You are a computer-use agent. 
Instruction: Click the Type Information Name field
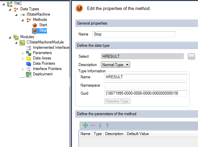tap(146, 77)
